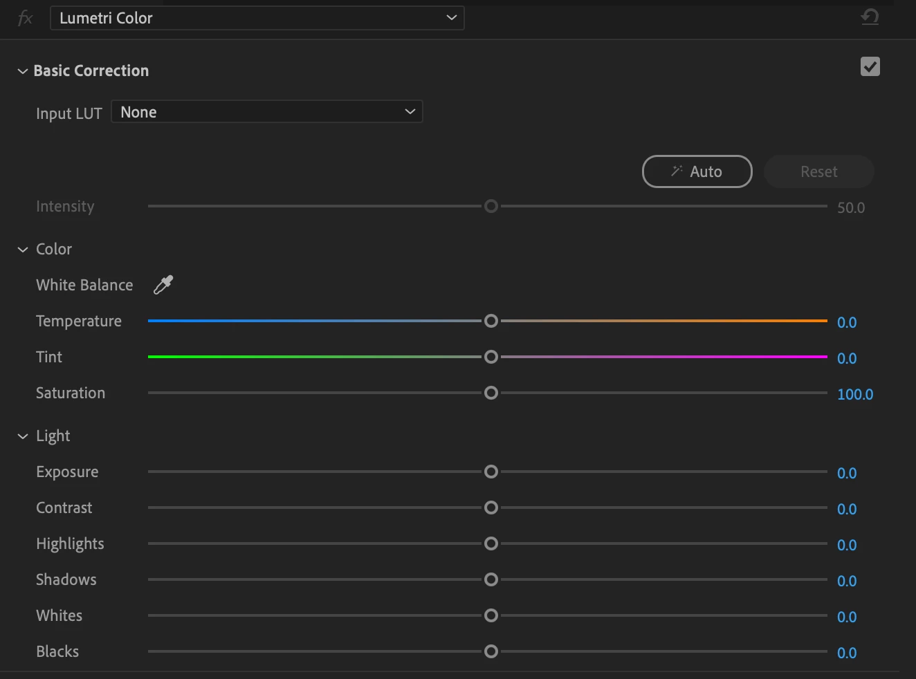
Task: Click the Tint value 0.0
Action: click(x=847, y=358)
